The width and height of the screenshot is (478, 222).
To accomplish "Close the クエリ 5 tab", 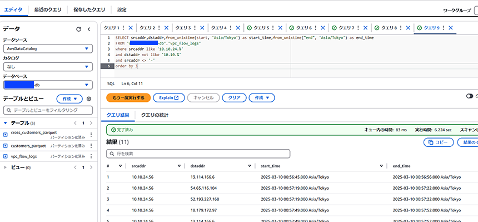I will (281, 28).
